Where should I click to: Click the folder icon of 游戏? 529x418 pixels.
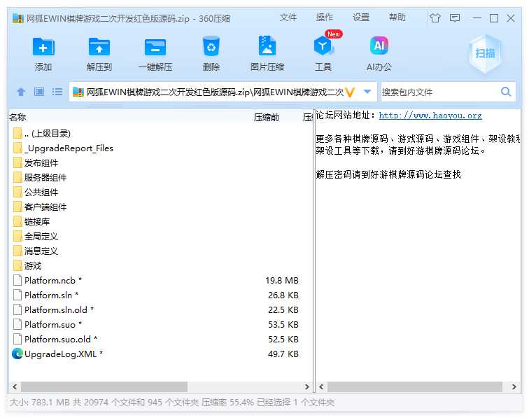(x=18, y=265)
